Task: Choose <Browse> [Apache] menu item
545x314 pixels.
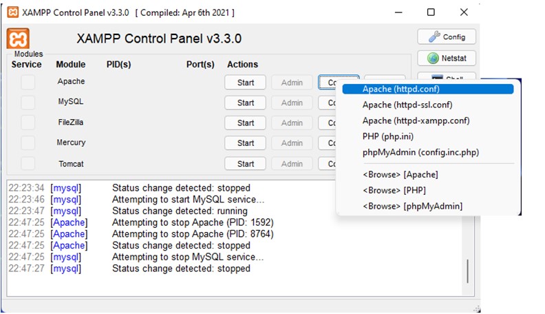Action: coord(427,174)
